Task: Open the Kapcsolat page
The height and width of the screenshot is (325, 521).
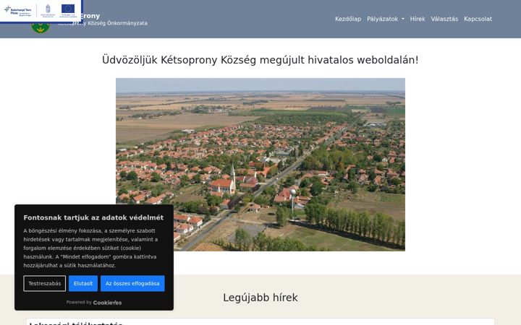Action: click(478, 19)
